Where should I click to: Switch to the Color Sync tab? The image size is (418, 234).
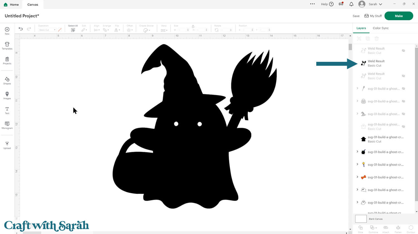point(380,28)
